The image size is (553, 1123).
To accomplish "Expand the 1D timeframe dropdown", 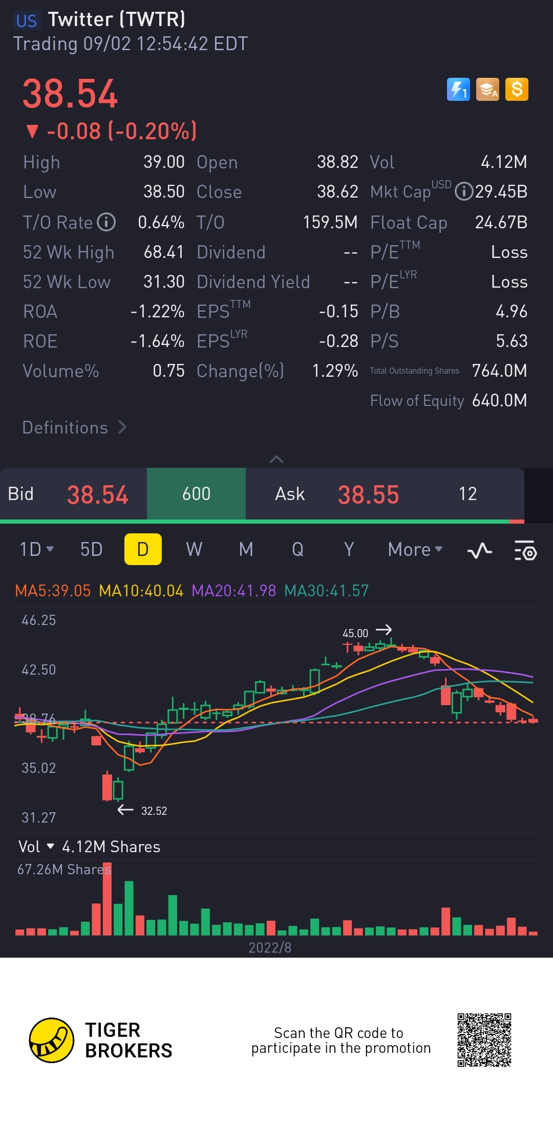I will pos(36,549).
